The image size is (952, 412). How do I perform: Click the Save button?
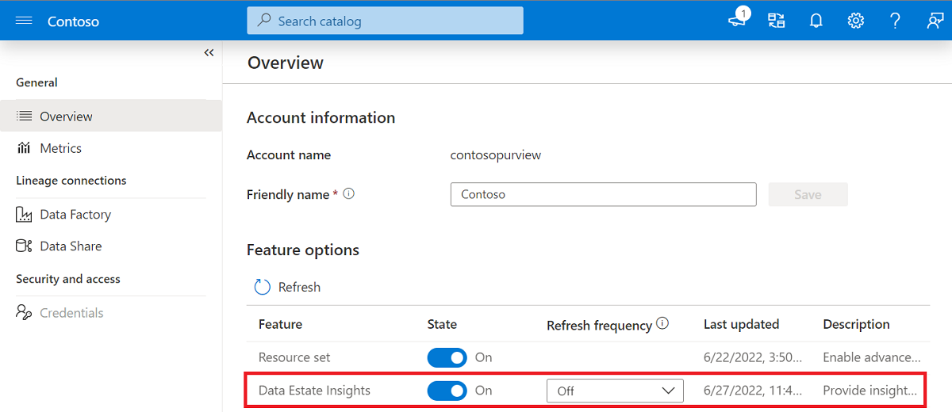click(x=808, y=194)
